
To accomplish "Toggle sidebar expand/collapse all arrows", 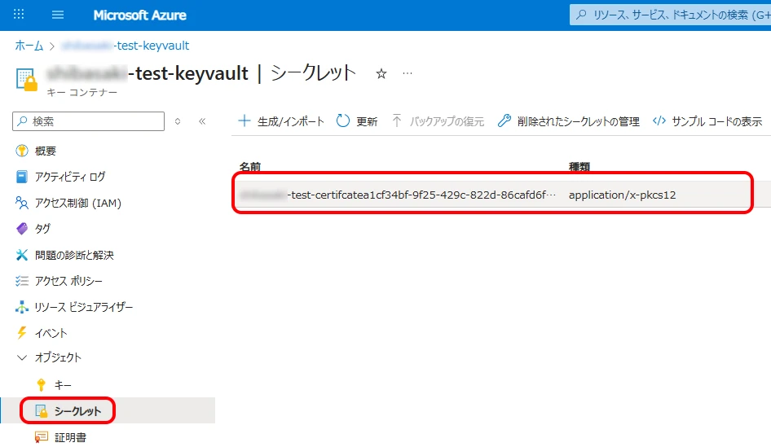I will (178, 121).
